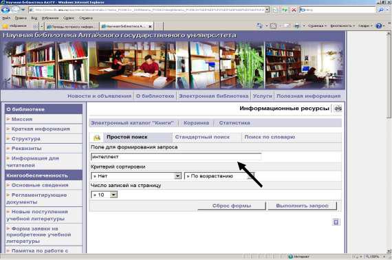Click the printer toolbar icon
This screenshot has height=260, width=392.
click(296, 25)
